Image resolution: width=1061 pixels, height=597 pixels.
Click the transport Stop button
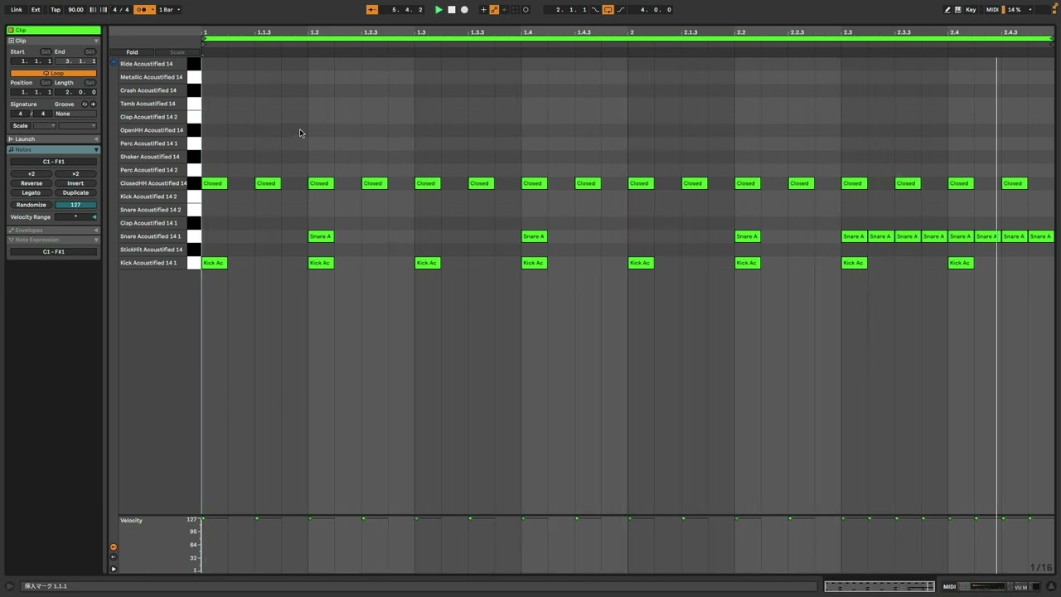pos(451,10)
